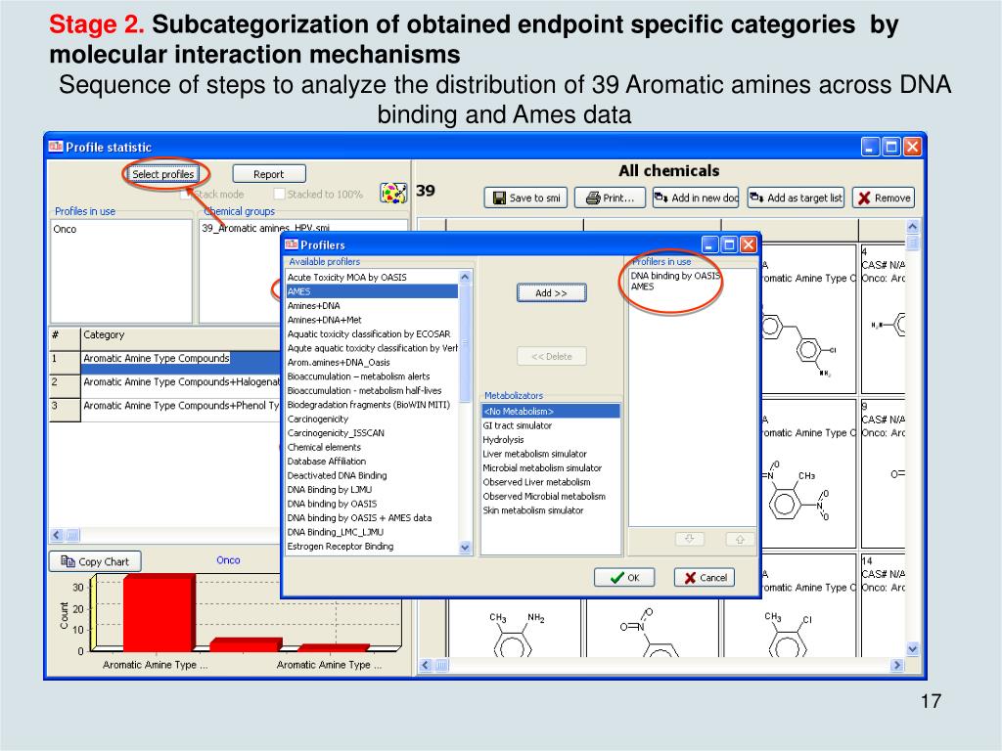
Task: Select Skin metabolism simulator
Action: click(x=551, y=509)
